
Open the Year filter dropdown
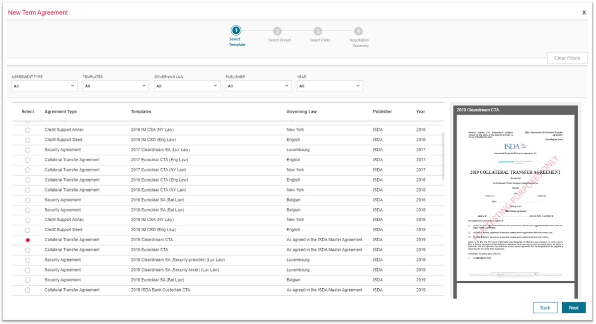click(x=330, y=86)
